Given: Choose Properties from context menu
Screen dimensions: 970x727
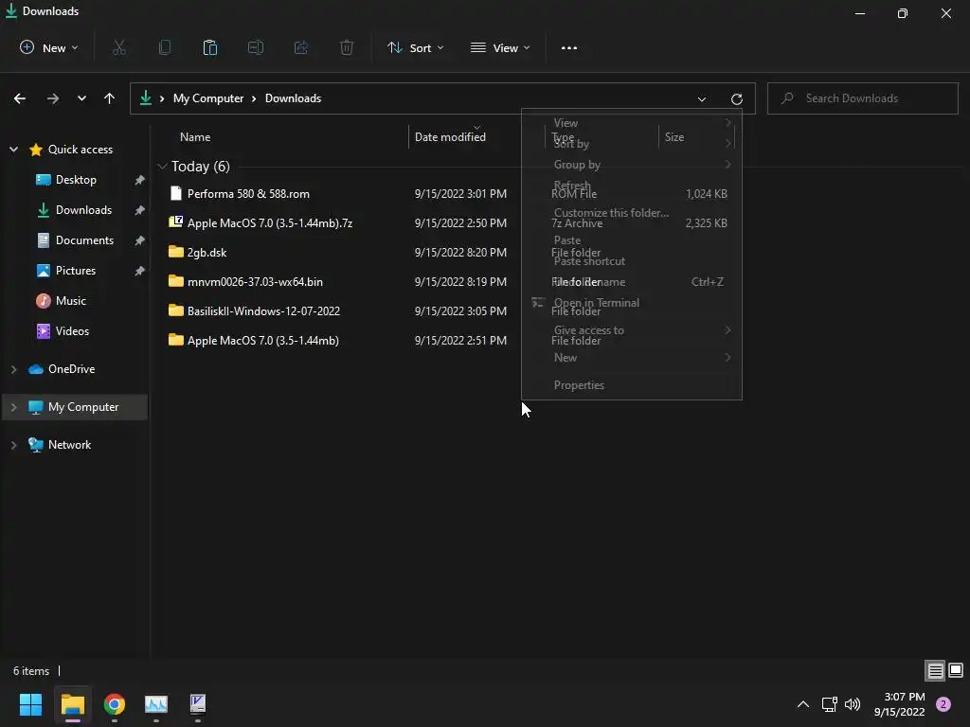Looking at the screenshot, I should tap(632, 385).
